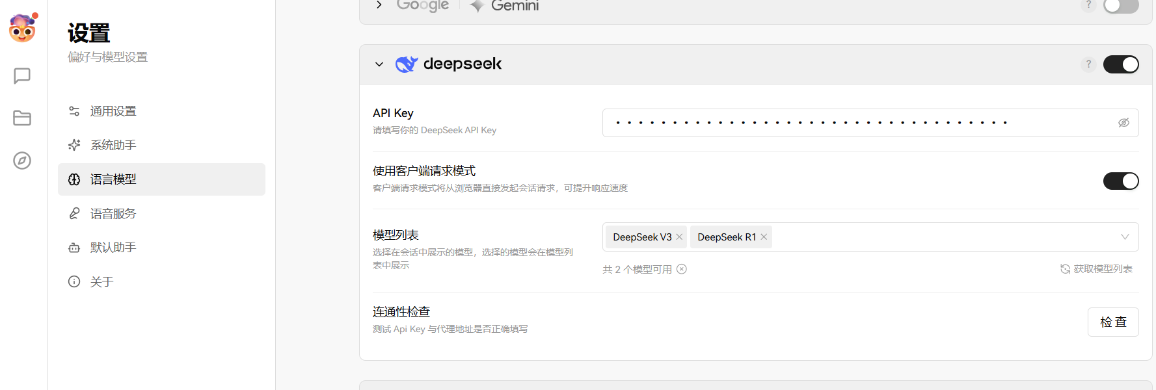The height and width of the screenshot is (390, 1156).
Task: Click the 系统助手 sparkle icon
Action: coord(74,145)
